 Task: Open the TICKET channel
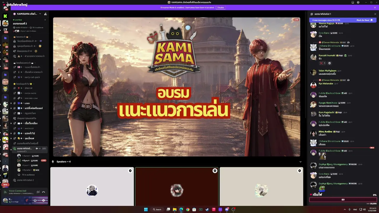[x=30, y=67]
